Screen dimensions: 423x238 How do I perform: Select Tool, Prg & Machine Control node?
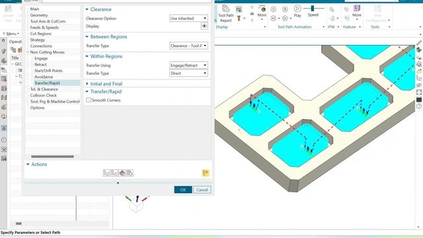[55, 102]
